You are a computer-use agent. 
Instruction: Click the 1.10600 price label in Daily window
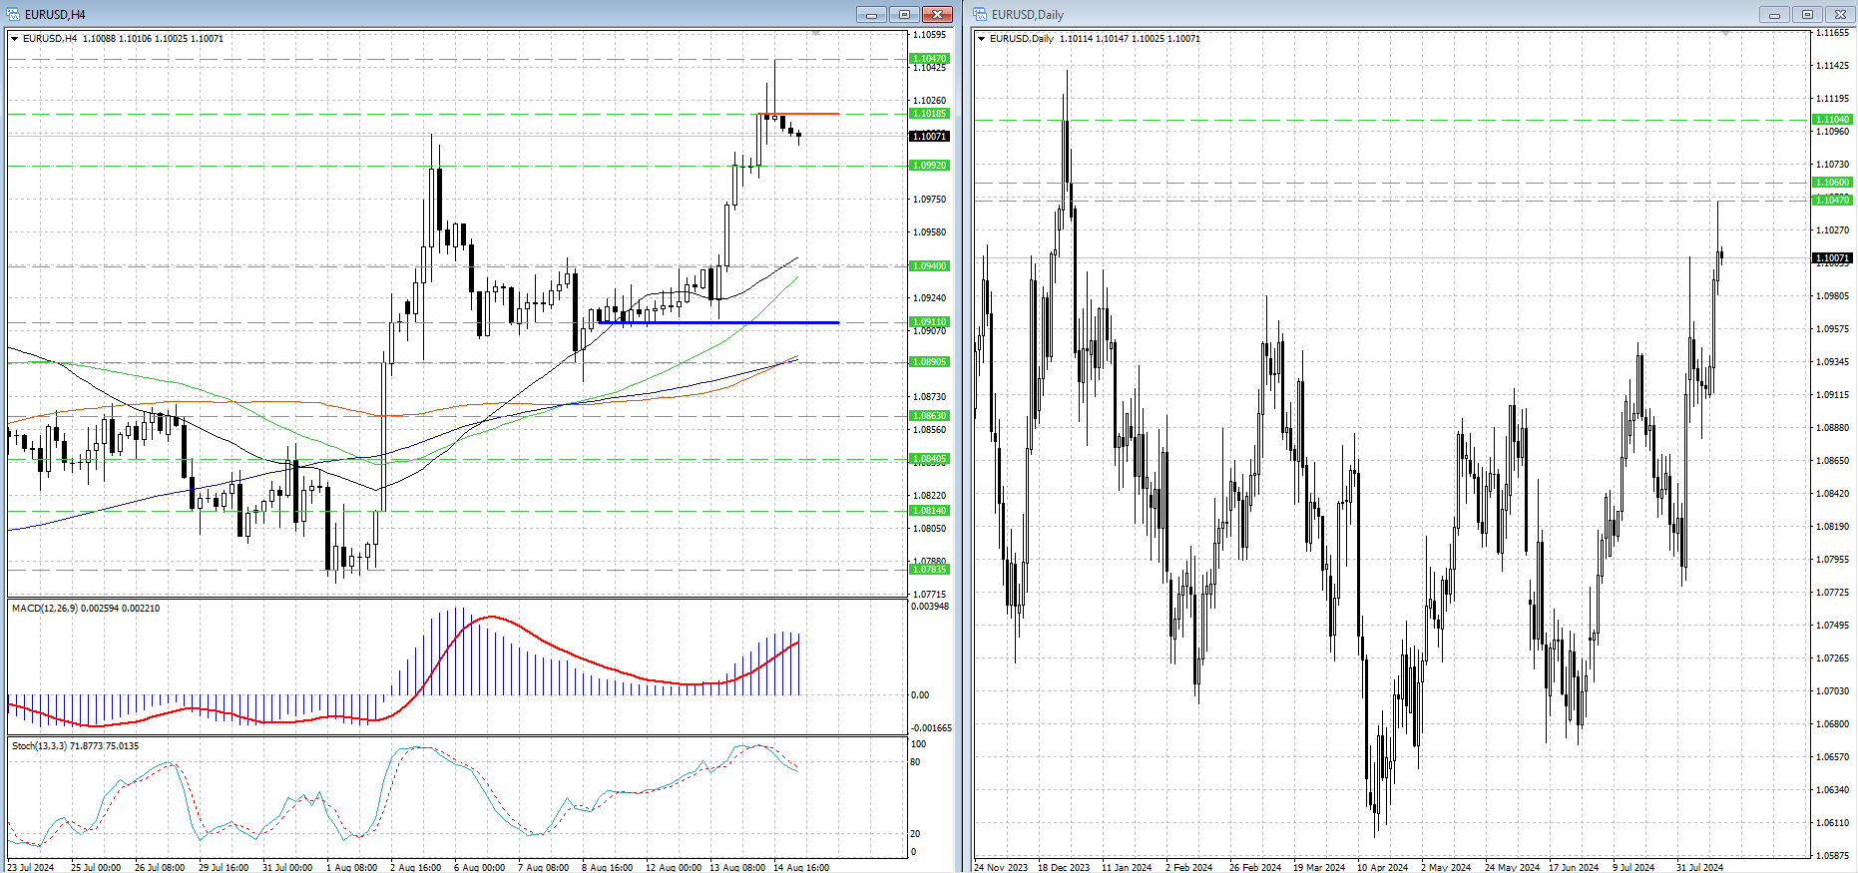tap(1832, 183)
